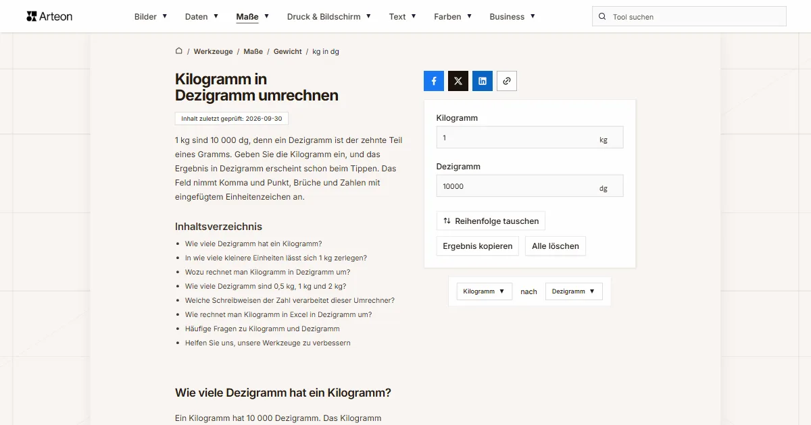
Task: Click the home icon in breadcrumb
Action: tap(179, 51)
